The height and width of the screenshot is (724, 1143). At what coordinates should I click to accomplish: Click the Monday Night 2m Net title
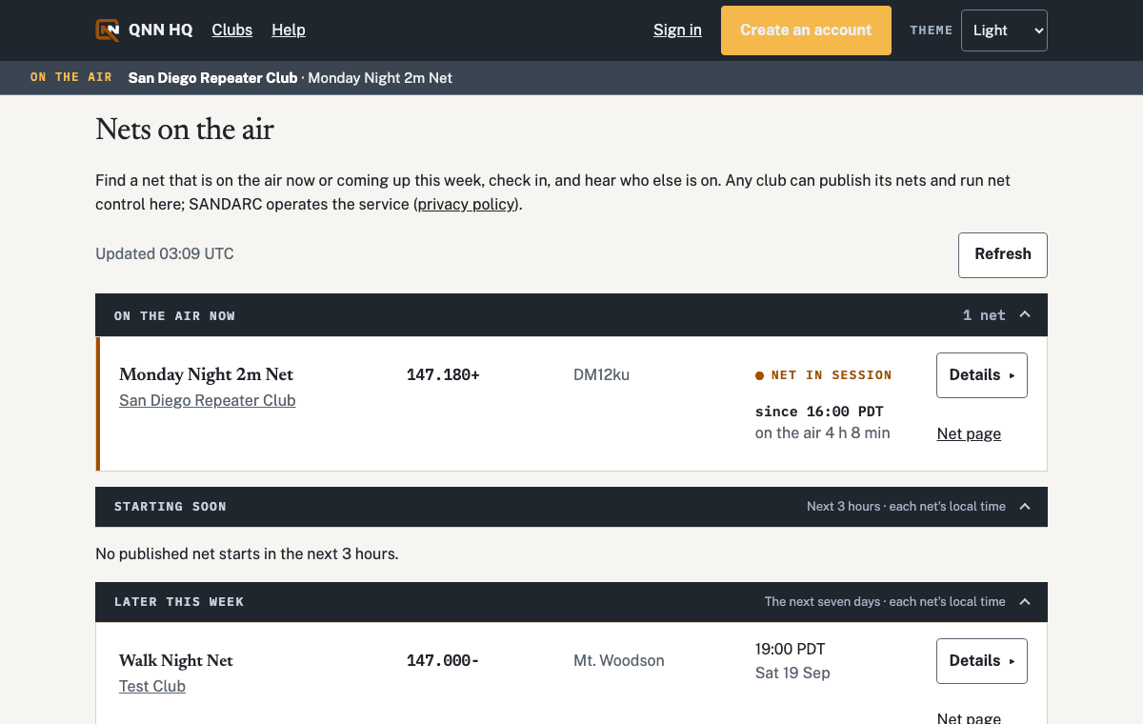click(x=207, y=374)
